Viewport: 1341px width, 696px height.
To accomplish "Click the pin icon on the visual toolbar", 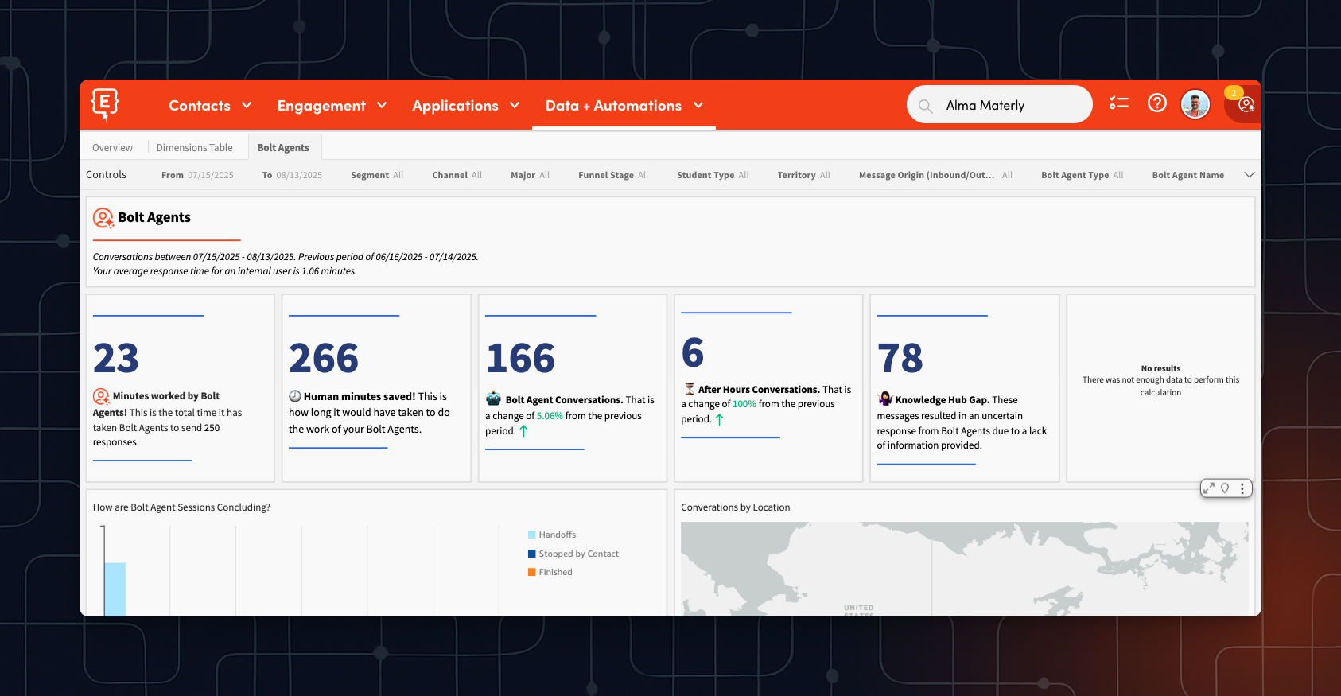I will (x=1225, y=488).
